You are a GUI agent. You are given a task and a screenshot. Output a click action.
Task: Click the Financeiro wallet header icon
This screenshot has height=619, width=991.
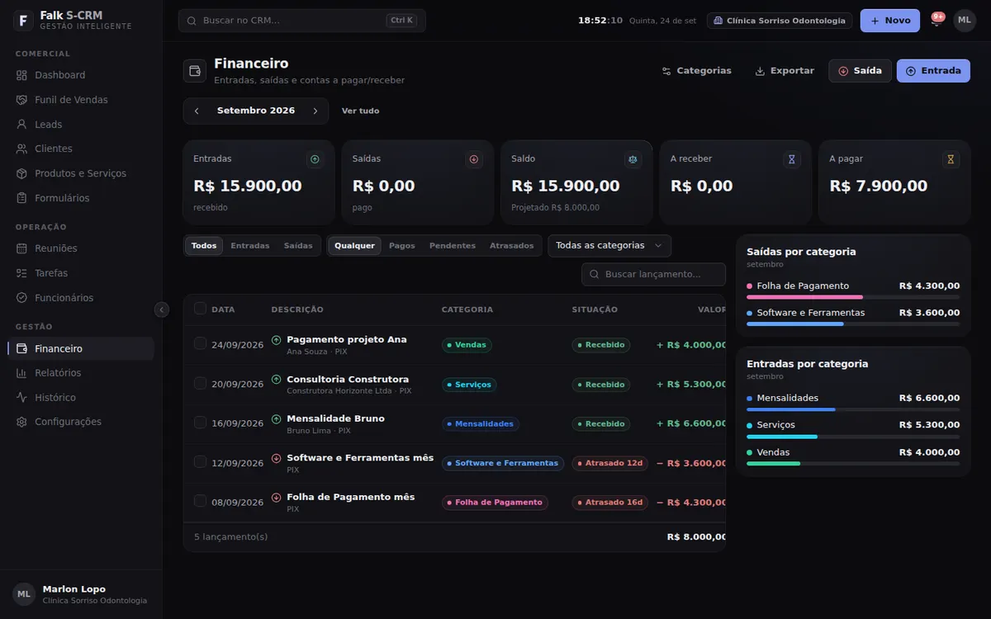[195, 71]
